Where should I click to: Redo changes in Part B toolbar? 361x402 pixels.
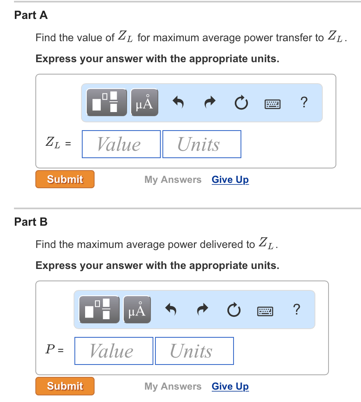click(202, 309)
